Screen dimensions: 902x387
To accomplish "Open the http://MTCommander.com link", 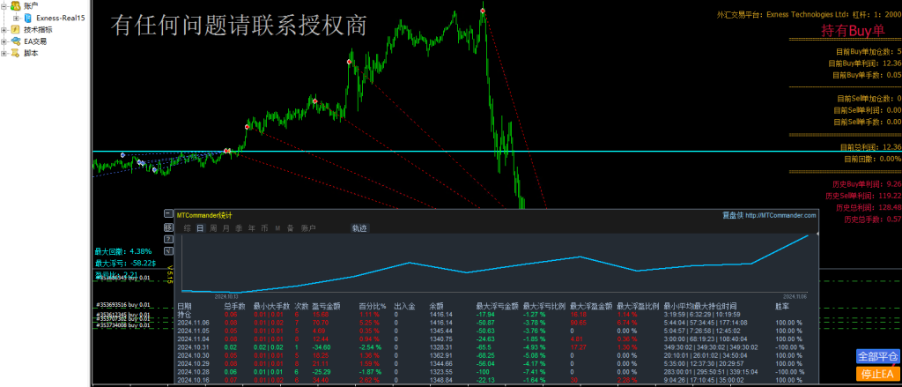I will point(780,215).
